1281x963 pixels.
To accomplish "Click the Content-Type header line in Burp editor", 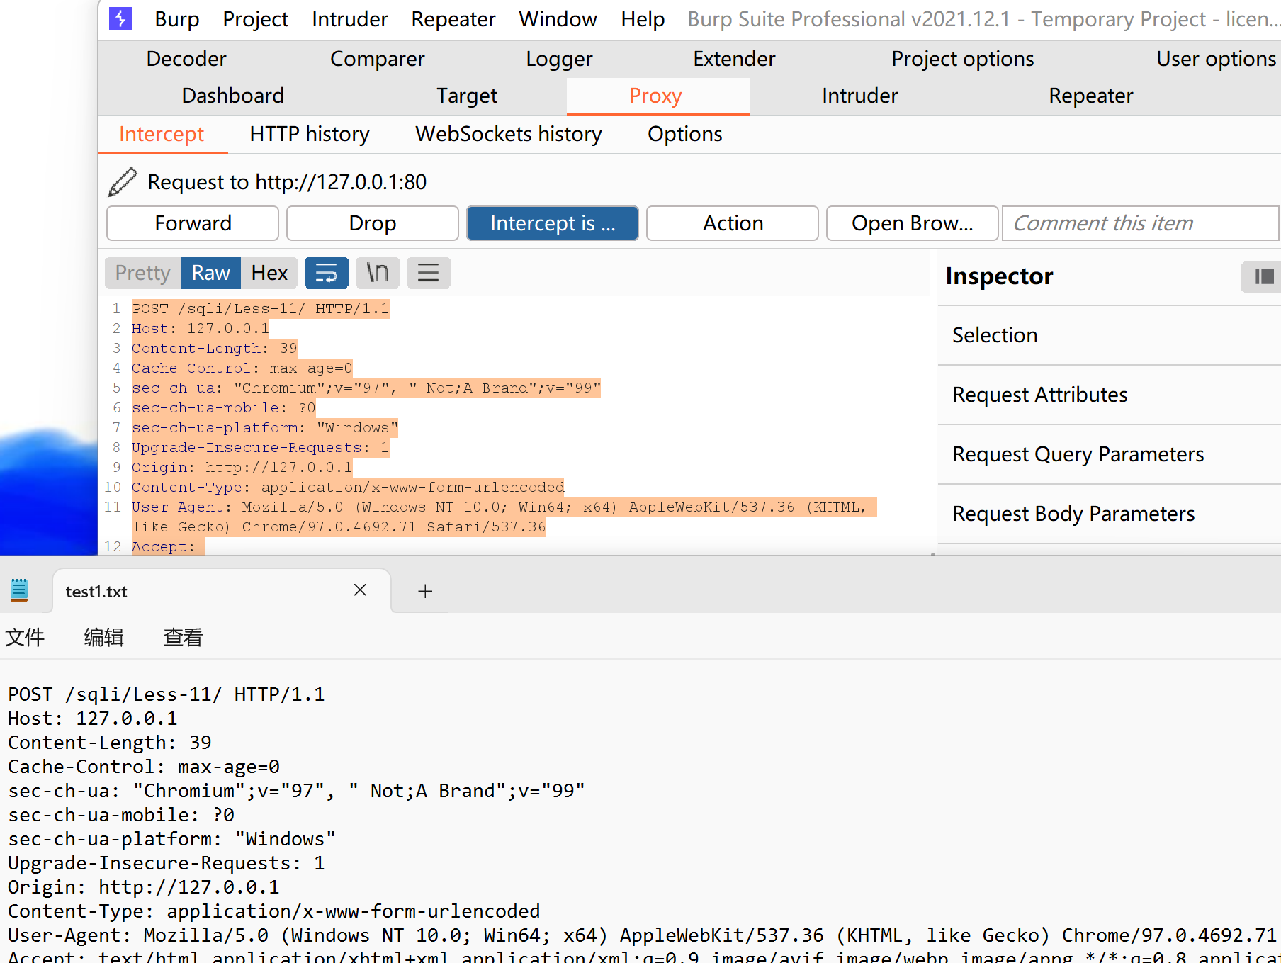I will pyautogui.click(x=348, y=488).
